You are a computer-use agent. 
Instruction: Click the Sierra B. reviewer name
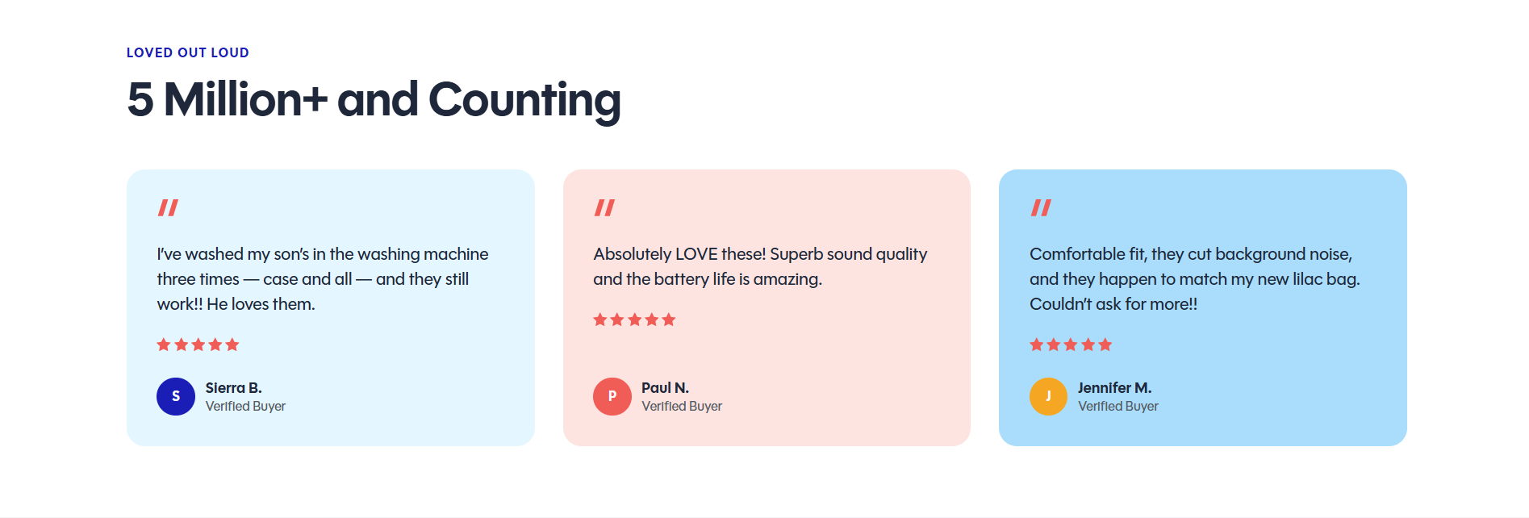click(x=234, y=388)
